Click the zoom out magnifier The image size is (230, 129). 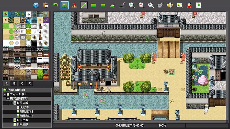(x=141, y=5)
